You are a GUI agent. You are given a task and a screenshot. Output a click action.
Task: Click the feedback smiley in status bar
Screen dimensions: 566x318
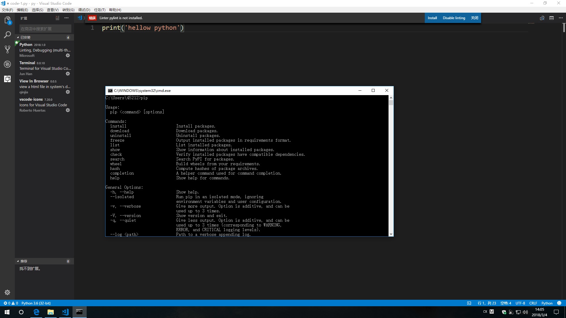[559, 303]
